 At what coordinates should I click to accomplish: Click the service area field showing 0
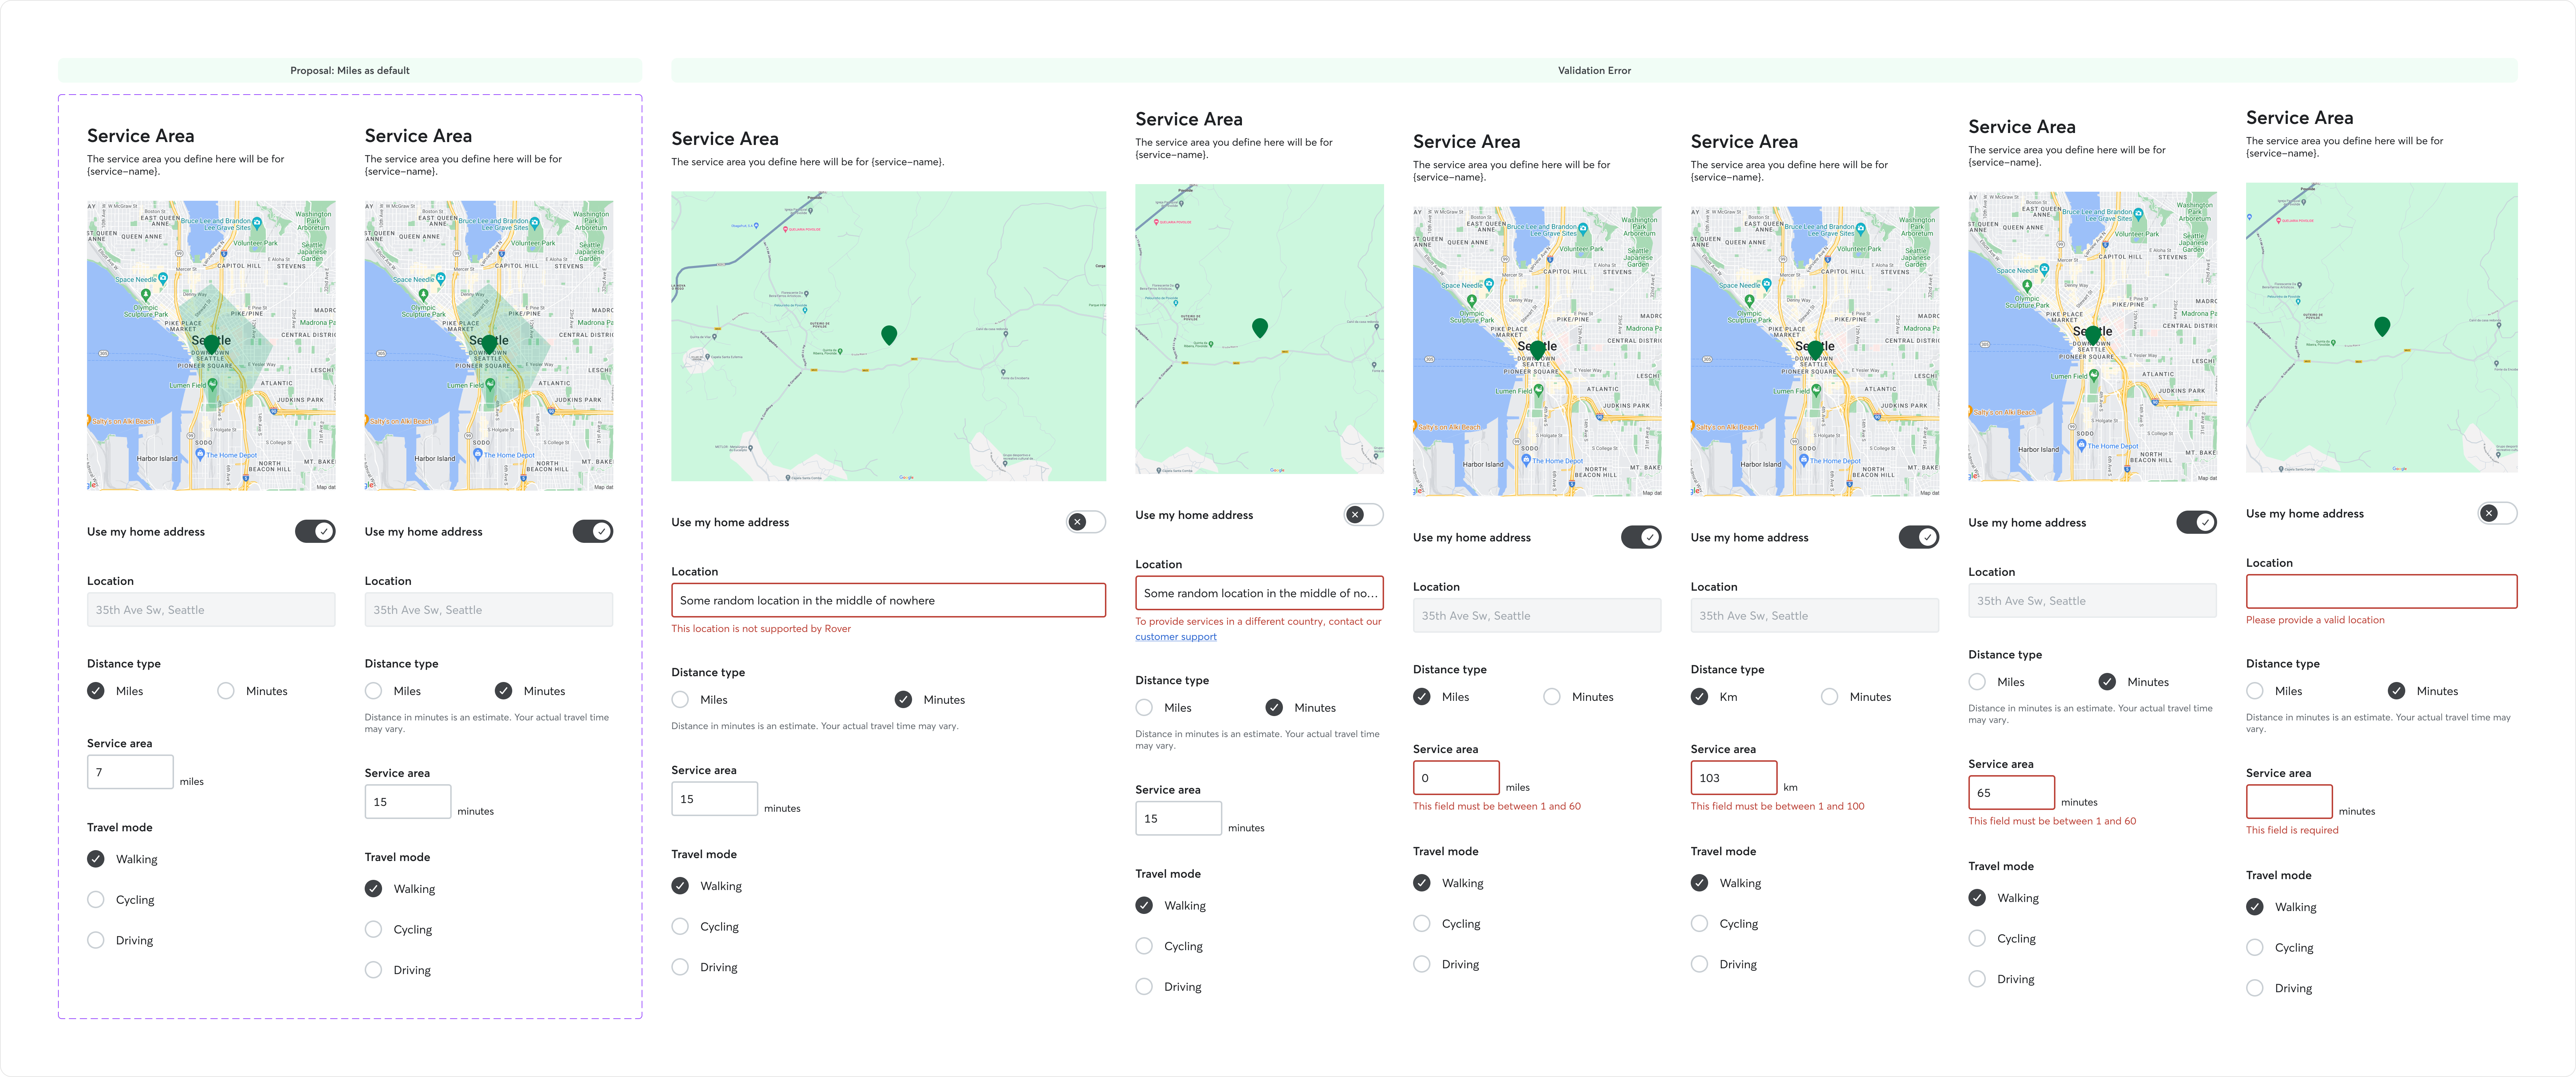pos(1456,778)
